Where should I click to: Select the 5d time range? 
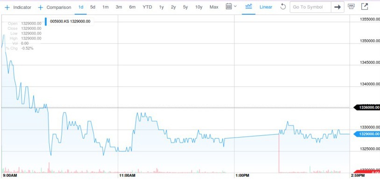click(92, 7)
